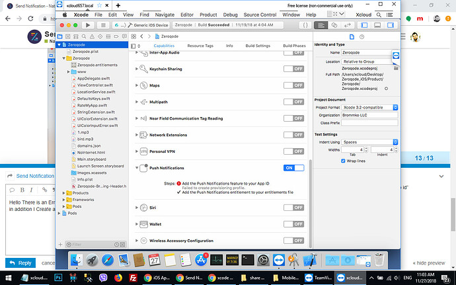Image resolution: width=456 pixels, height=285 pixels.
Task: Turn off Push Notifications switch
Action: pyautogui.click(x=293, y=168)
